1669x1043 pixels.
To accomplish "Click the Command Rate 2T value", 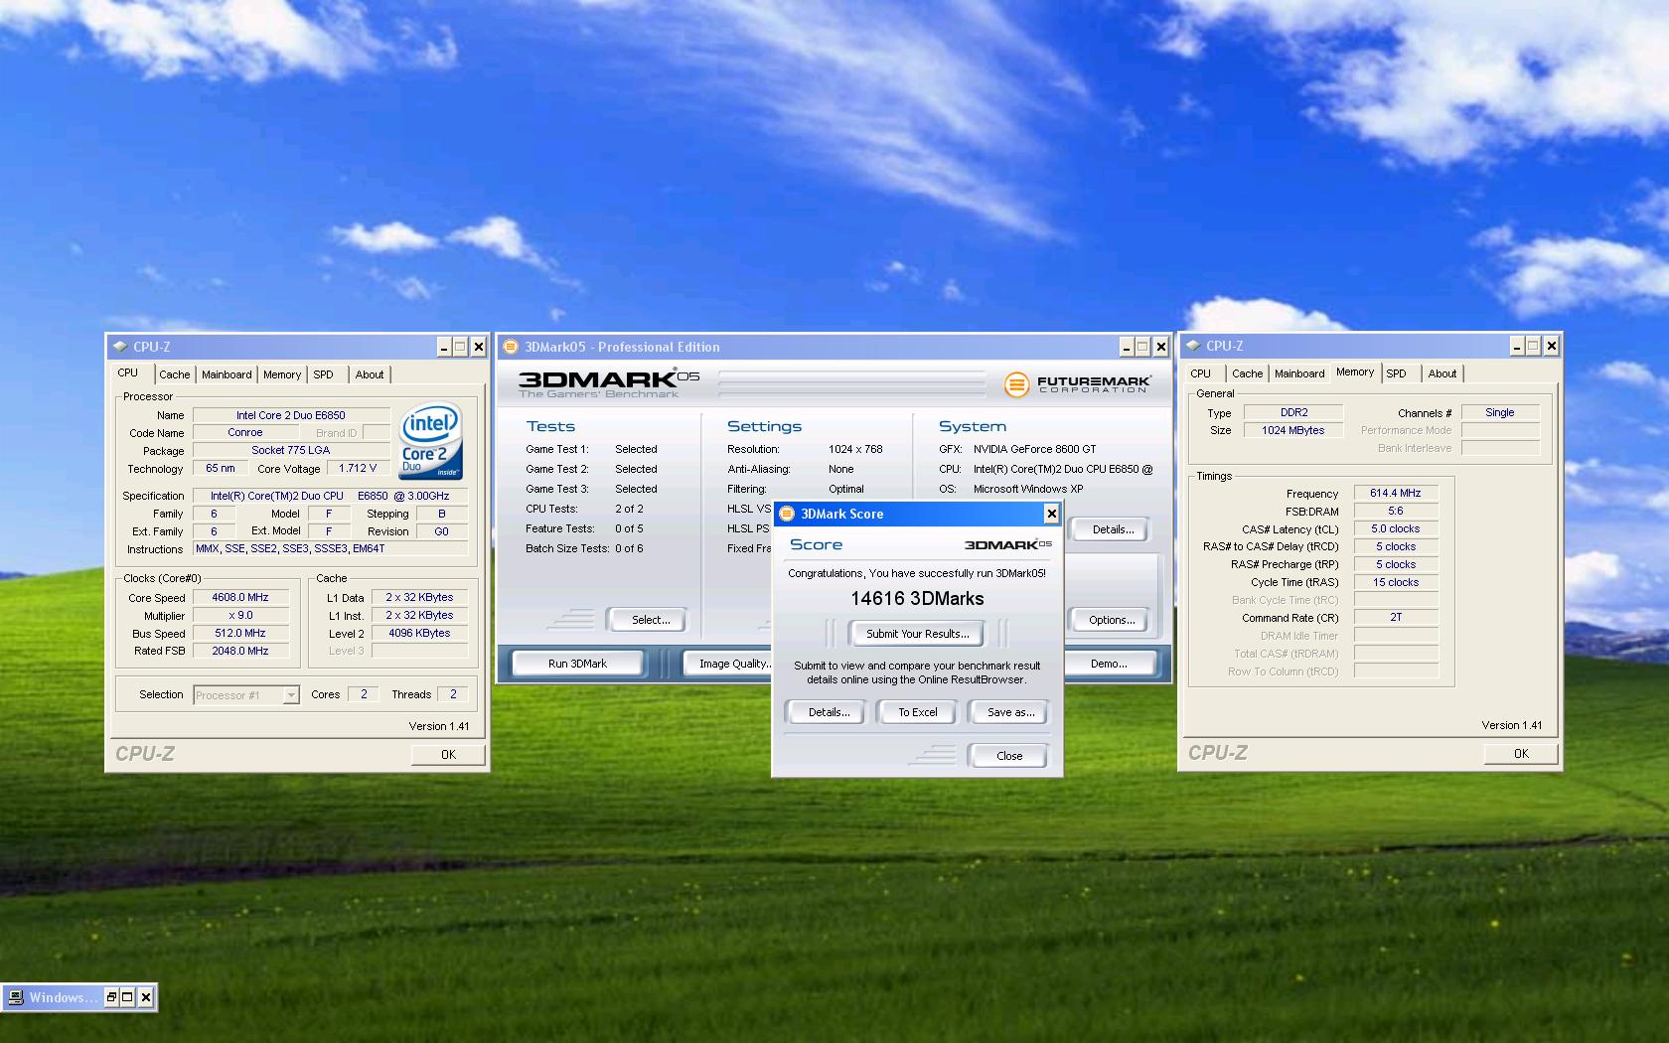I will (1396, 618).
